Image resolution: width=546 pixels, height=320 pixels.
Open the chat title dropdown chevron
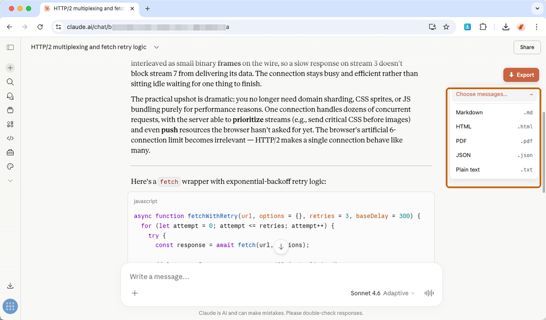pos(157,47)
